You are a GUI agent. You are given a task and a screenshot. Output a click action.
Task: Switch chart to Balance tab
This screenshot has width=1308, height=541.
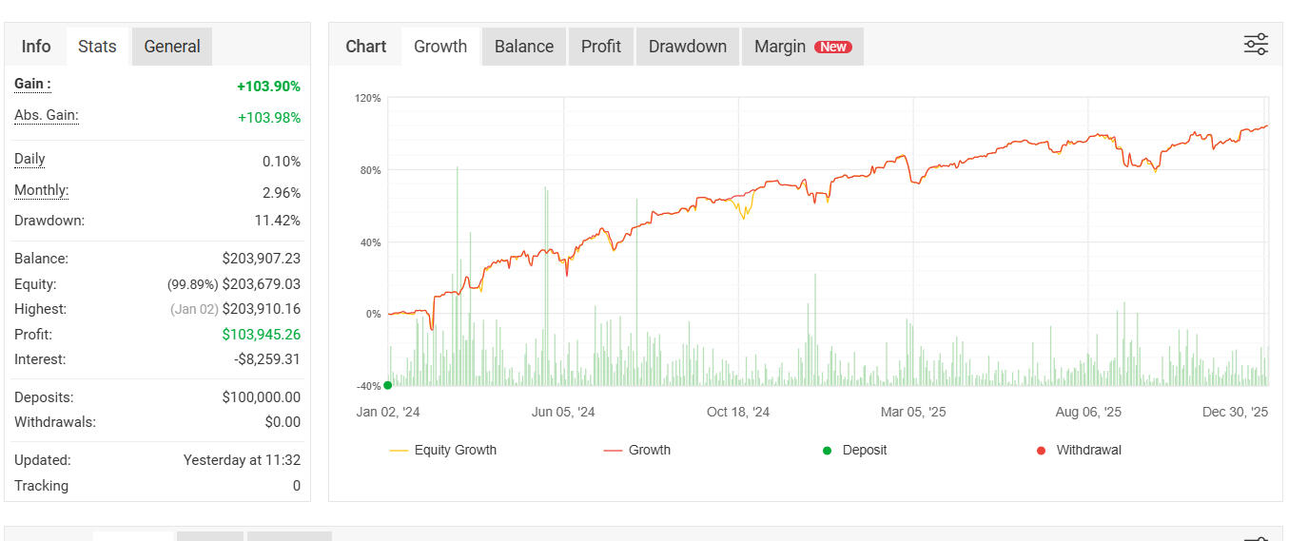click(x=524, y=47)
